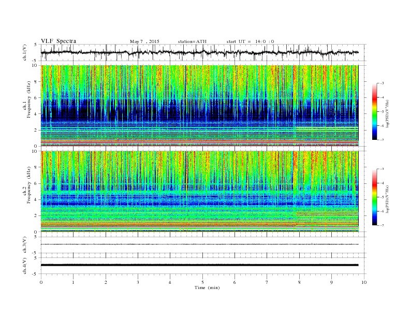Click the "8" kHz tick on ch.1 spectrogram
The height and width of the screenshot is (317, 410).
(36, 82)
